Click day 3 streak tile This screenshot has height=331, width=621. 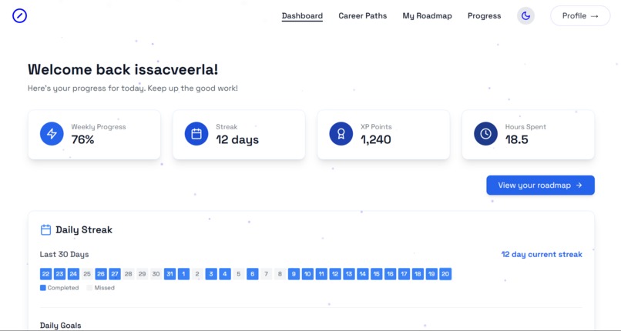pyautogui.click(x=211, y=274)
